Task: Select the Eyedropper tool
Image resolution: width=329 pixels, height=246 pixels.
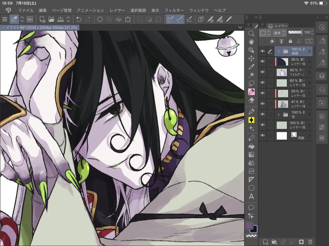Action: tap(251, 67)
